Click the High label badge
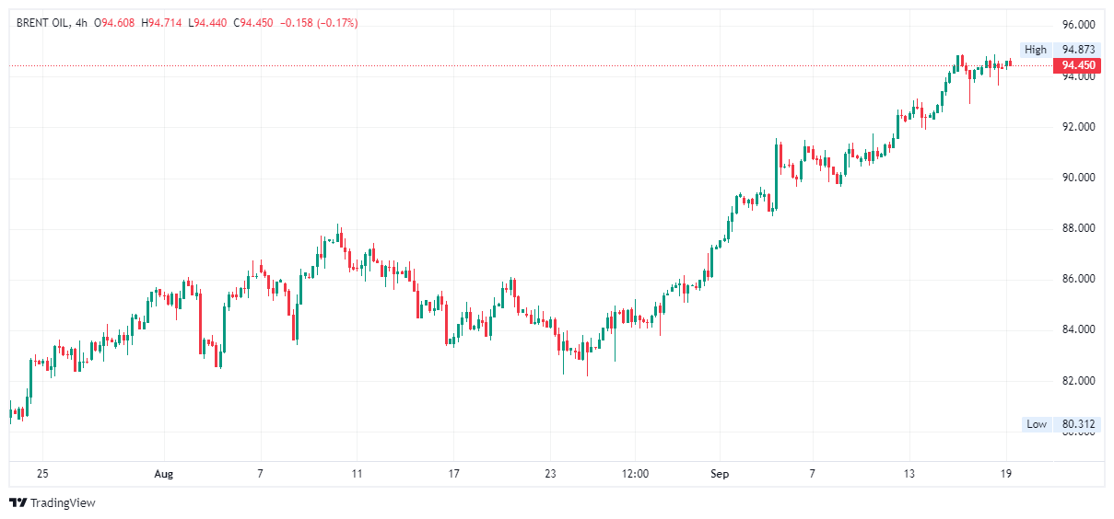The width and height of the screenshot is (1114, 519). (1036, 50)
